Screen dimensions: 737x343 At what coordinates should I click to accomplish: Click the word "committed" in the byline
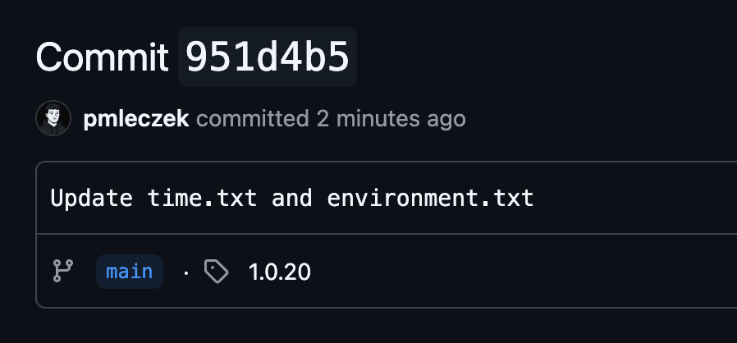(253, 119)
